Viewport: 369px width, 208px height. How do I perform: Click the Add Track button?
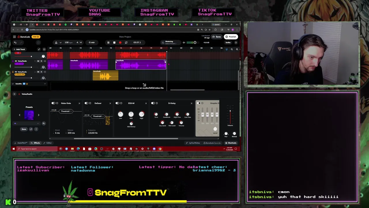tap(19, 49)
